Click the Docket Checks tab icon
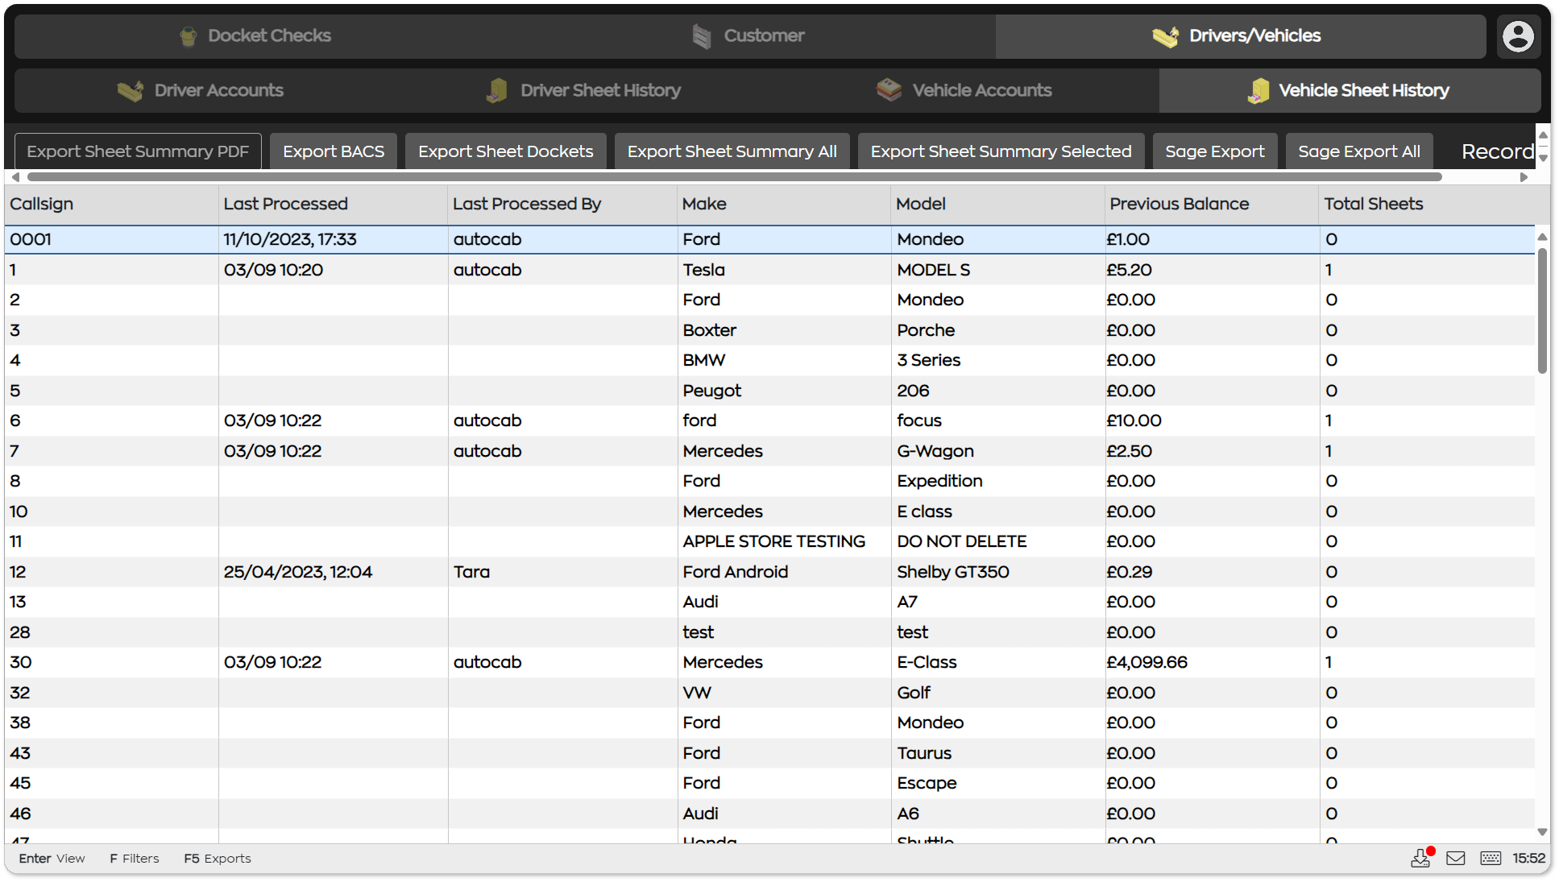Screen dimensions: 1559x882 188,36
